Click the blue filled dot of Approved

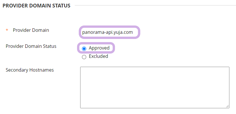point(84,49)
